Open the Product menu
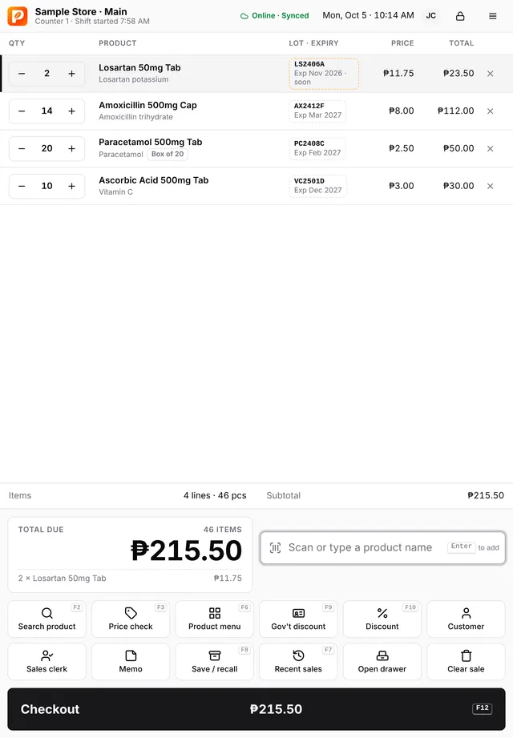 tap(214, 619)
